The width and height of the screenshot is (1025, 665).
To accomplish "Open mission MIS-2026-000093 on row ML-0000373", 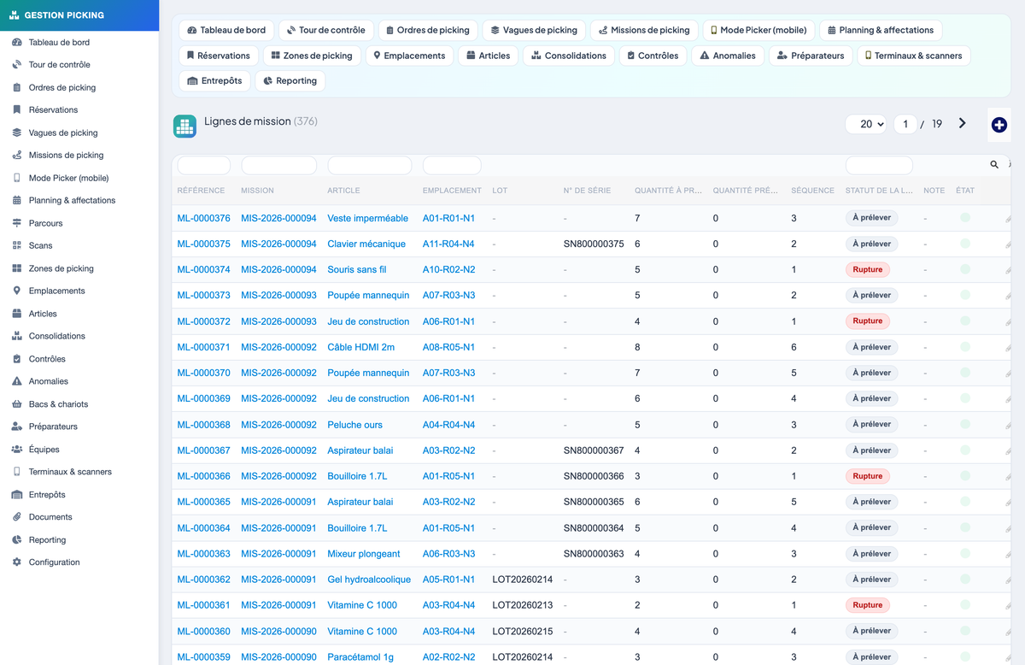I will click(x=278, y=296).
